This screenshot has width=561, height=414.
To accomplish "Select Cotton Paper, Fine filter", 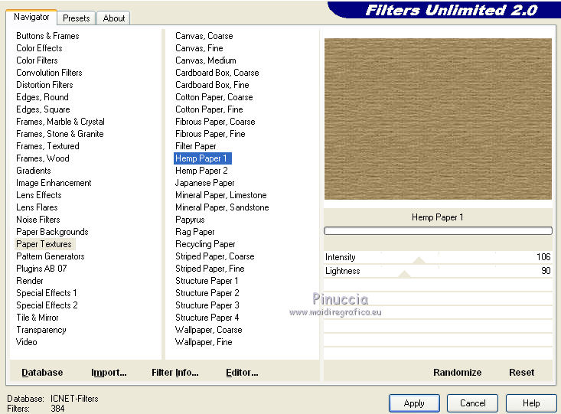I will tap(209, 109).
